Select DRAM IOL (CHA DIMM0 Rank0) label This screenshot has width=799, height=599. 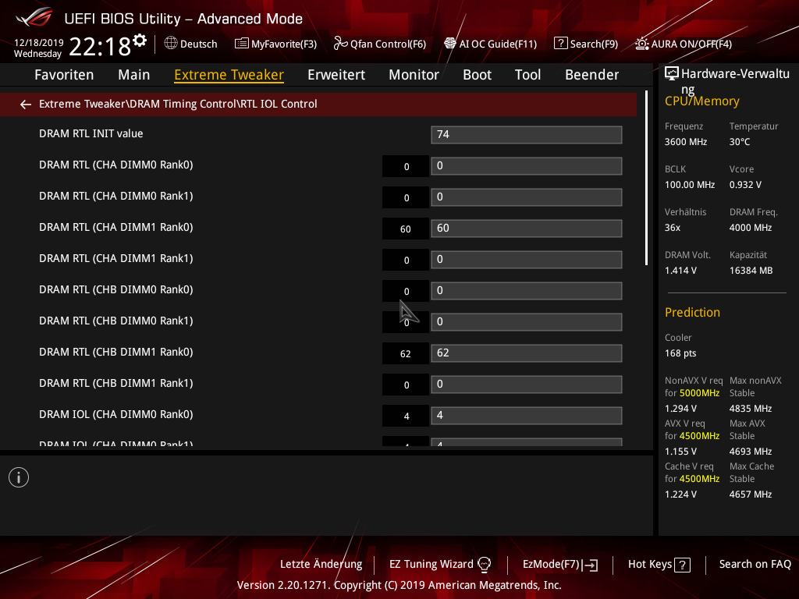pyautogui.click(x=115, y=415)
